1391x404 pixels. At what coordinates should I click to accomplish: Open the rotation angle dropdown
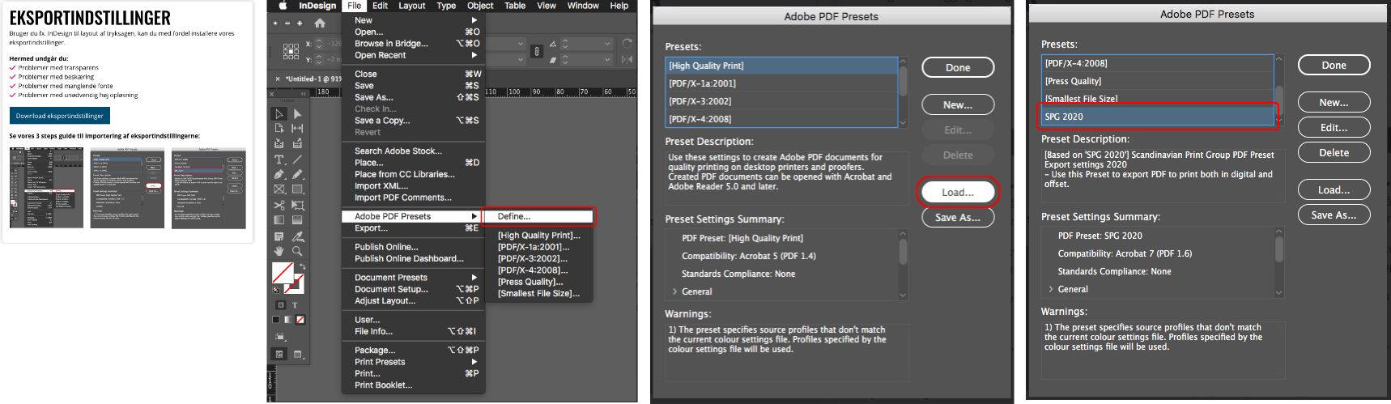[x=607, y=43]
